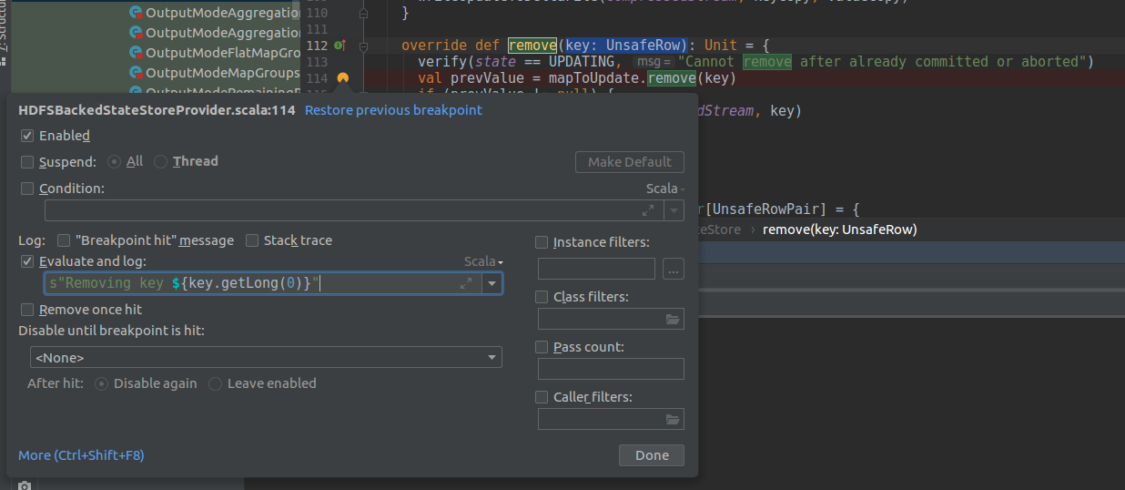
Task: Click the override gutter icon on line 112
Action: tap(340, 45)
